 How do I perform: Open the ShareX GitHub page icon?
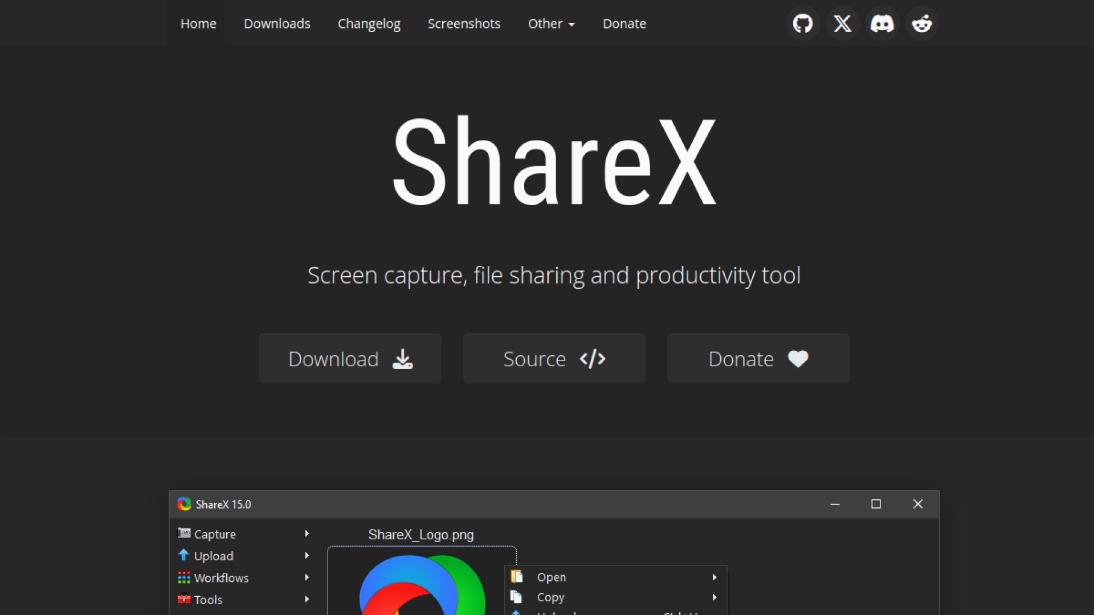[x=803, y=23]
